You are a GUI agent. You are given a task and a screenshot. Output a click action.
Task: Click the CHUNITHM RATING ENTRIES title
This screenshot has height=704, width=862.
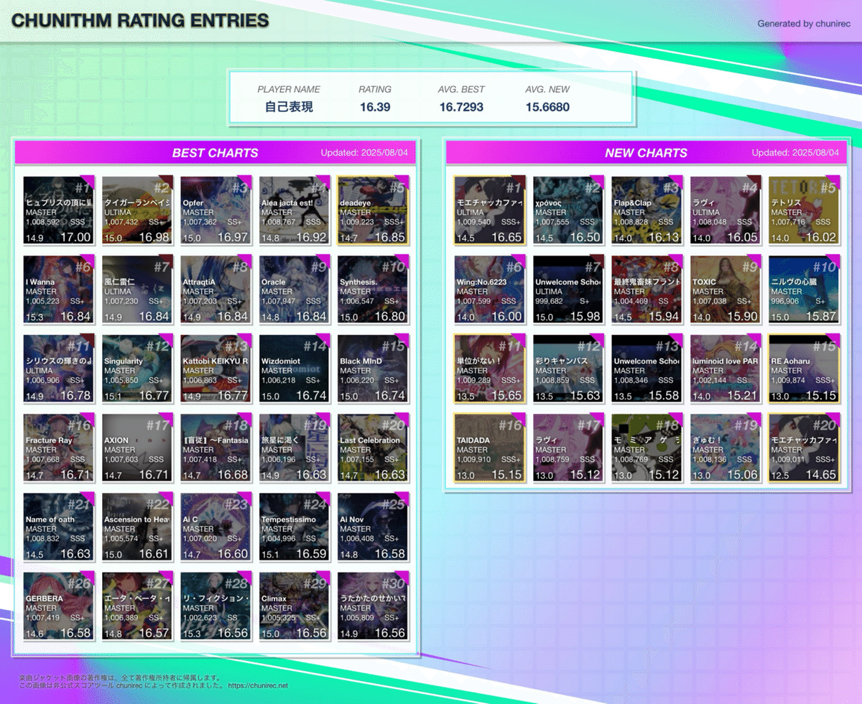coord(140,21)
